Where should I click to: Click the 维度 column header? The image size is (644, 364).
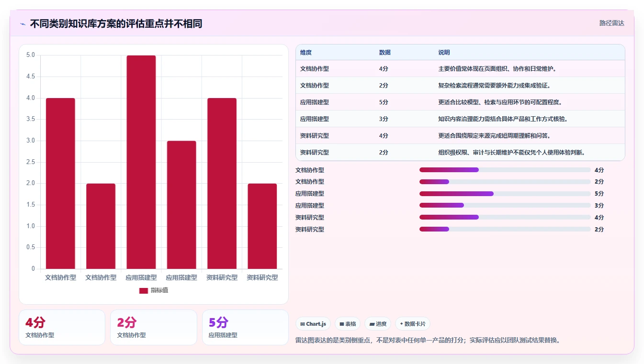pos(306,53)
